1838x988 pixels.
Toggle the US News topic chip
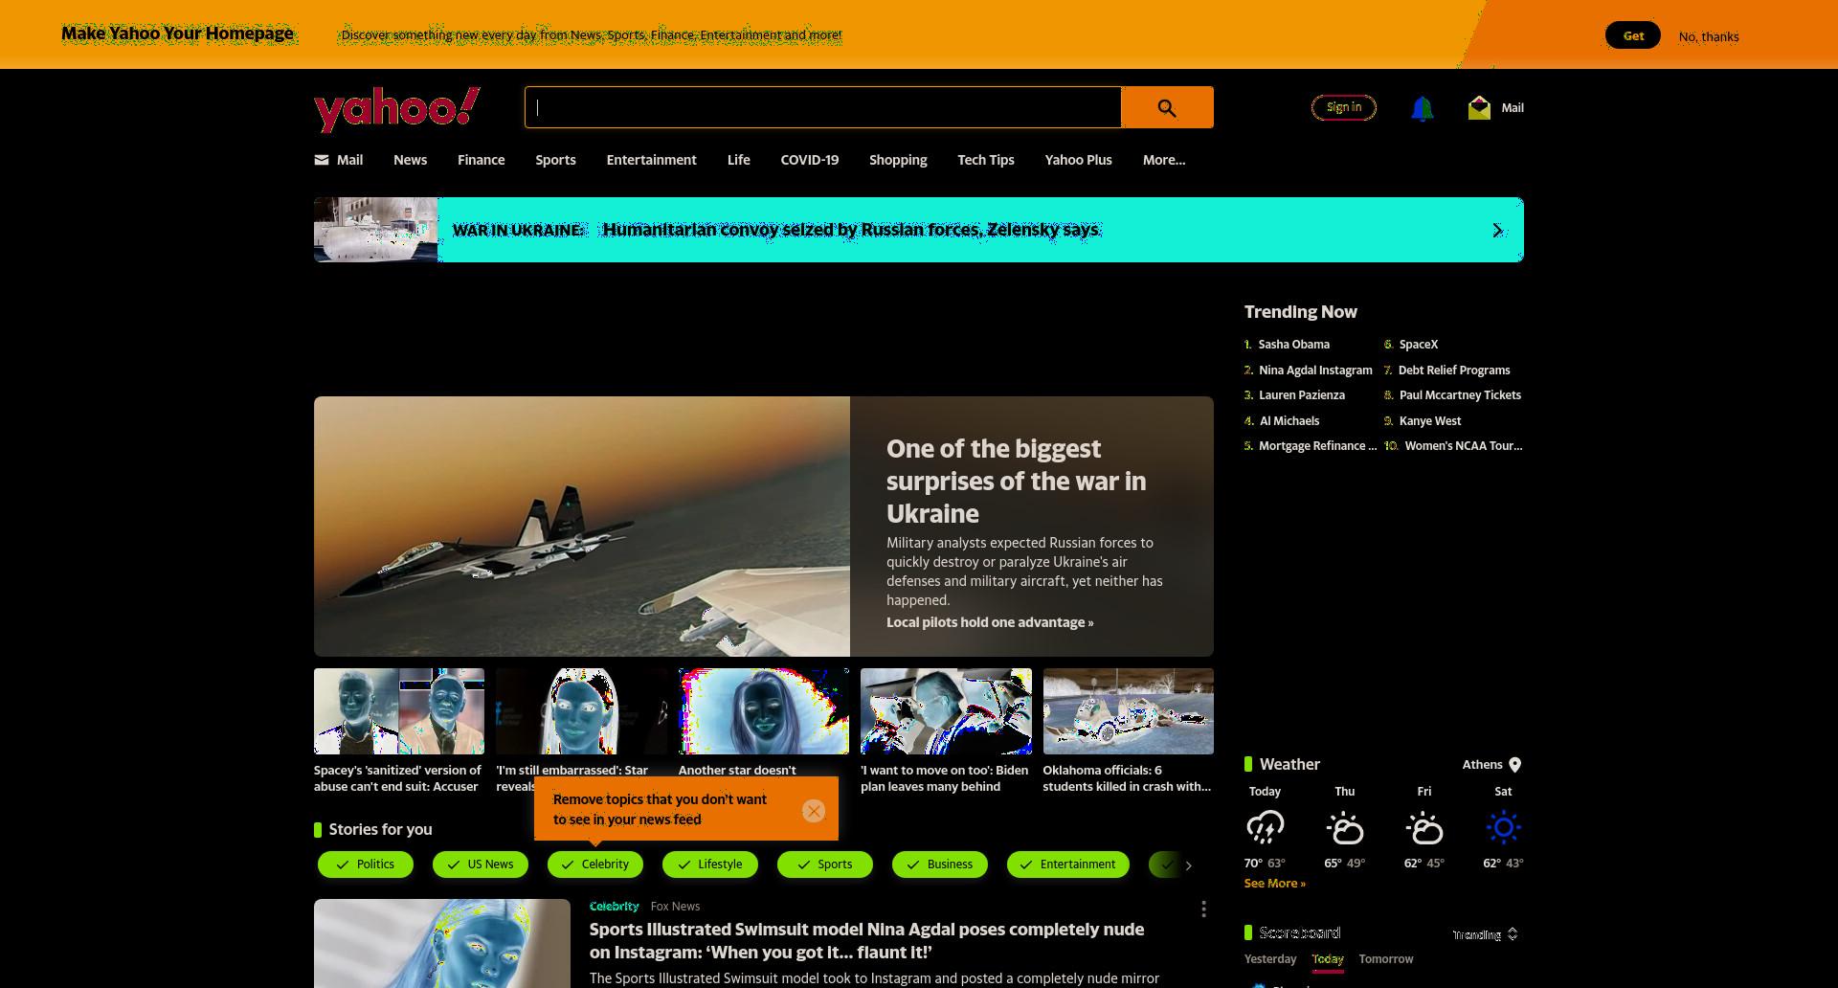481,864
